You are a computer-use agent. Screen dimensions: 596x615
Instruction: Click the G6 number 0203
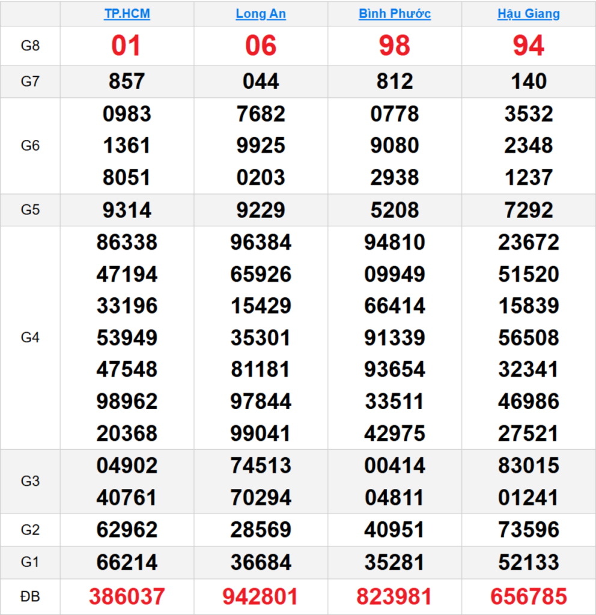coord(261,178)
